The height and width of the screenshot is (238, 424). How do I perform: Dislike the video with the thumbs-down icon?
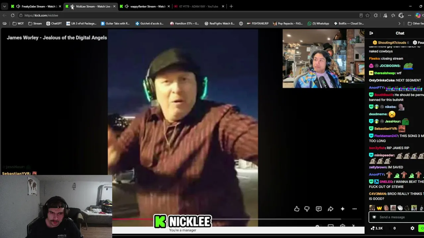(307, 209)
